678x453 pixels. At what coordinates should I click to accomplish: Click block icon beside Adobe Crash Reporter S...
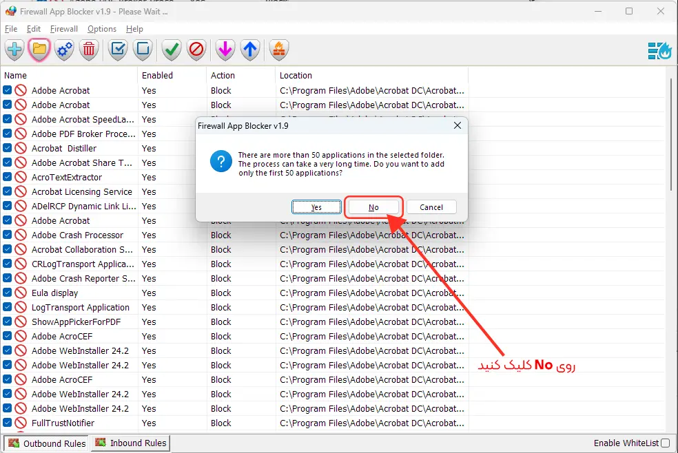coord(20,279)
